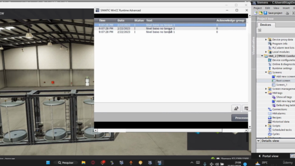Screen dimensions: 295x166
Task: Click the Open project icon in TIA toolbar
Action: [260, 13]
